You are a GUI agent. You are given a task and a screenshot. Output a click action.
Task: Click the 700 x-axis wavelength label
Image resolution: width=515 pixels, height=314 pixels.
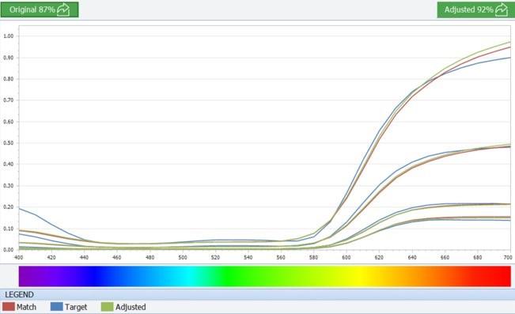508,258
